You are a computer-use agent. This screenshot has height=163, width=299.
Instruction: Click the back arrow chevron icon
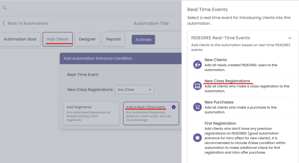point(4,23)
